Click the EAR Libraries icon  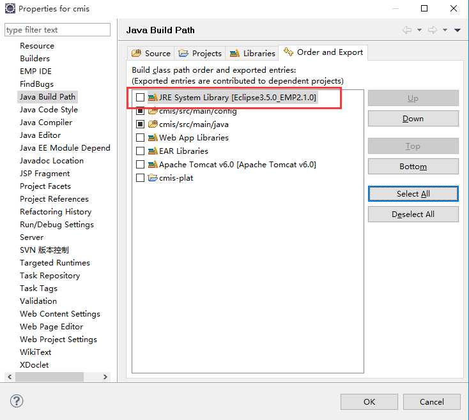[x=153, y=151]
